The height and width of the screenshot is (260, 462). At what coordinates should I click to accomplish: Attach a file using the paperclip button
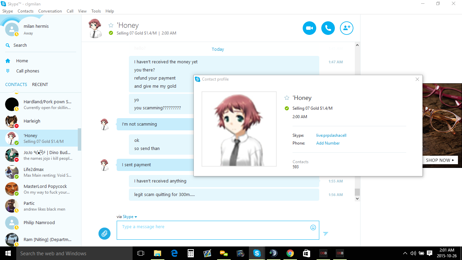click(x=105, y=234)
